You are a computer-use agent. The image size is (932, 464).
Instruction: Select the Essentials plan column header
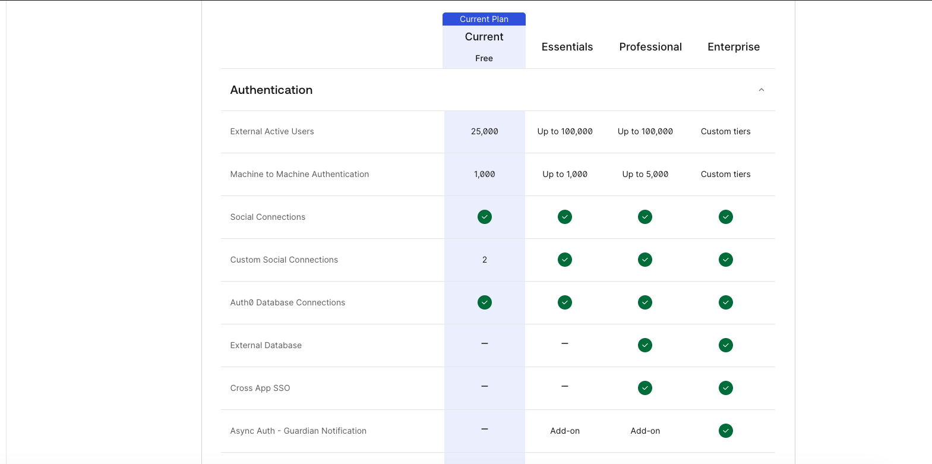pos(567,47)
